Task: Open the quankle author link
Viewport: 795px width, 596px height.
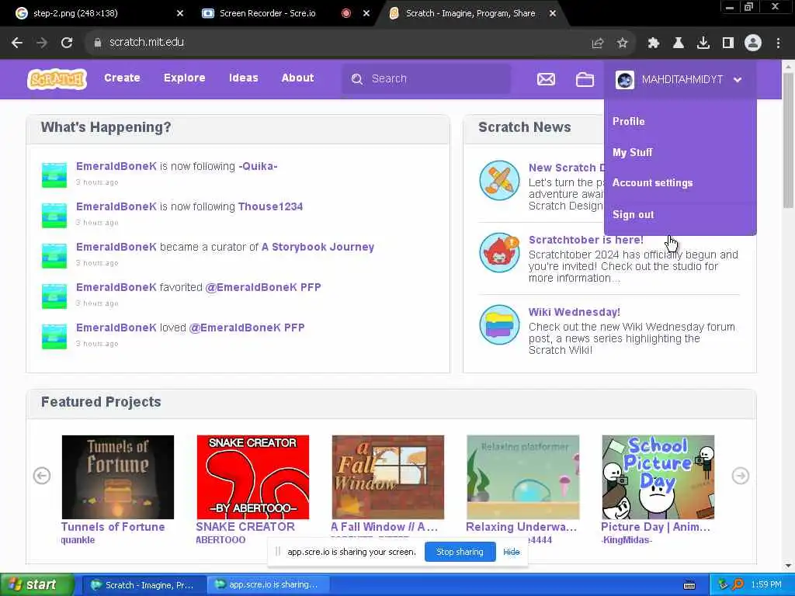Action: [x=78, y=540]
